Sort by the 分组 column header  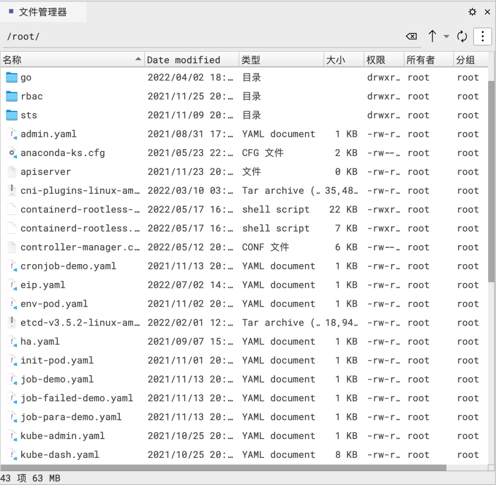470,60
